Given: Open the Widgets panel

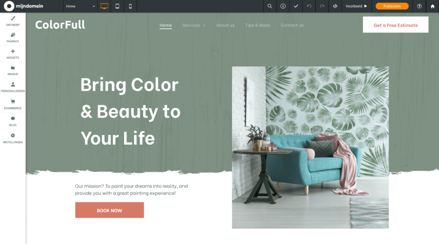Looking at the screenshot, I should click(x=12, y=54).
